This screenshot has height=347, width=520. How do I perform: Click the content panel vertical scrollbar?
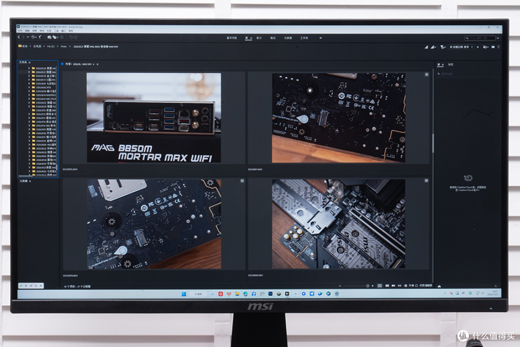[x=432, y=143]
